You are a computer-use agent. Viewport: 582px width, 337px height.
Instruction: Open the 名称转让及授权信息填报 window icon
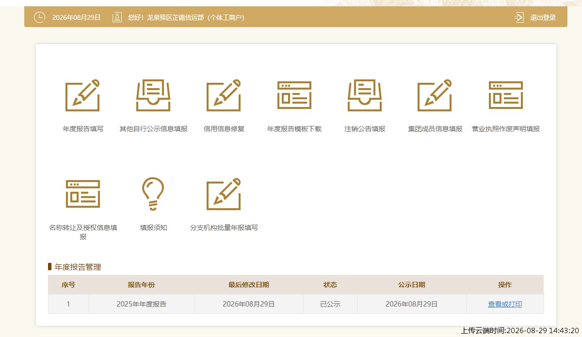pos(83,194)
